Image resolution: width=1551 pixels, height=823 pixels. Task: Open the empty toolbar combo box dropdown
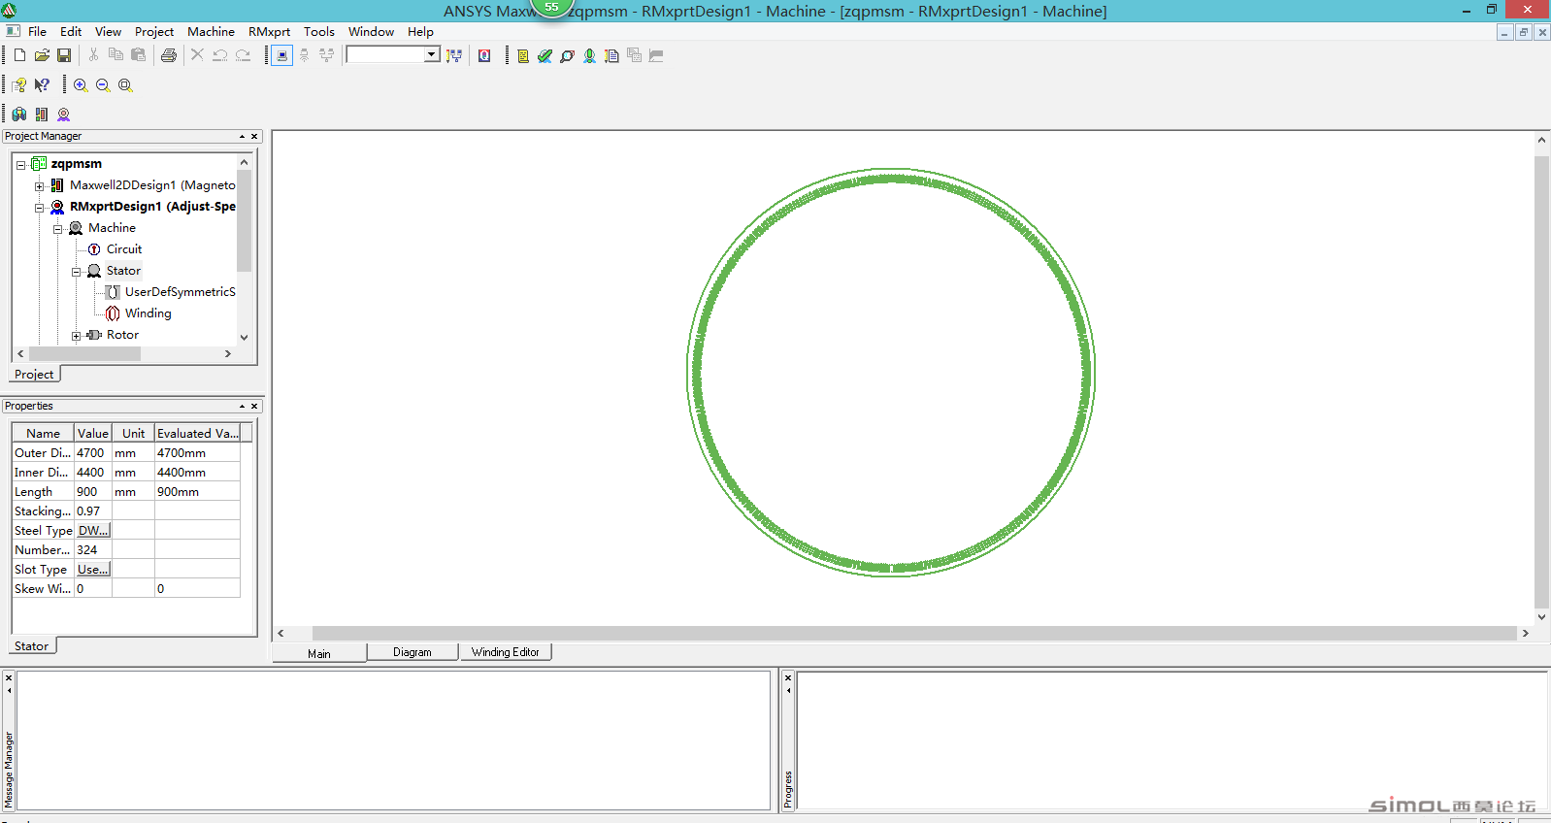(x=431, y=55)
